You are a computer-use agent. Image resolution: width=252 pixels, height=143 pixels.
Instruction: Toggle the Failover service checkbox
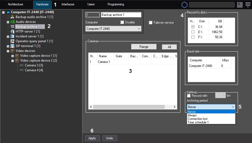[x=151, y=23]
